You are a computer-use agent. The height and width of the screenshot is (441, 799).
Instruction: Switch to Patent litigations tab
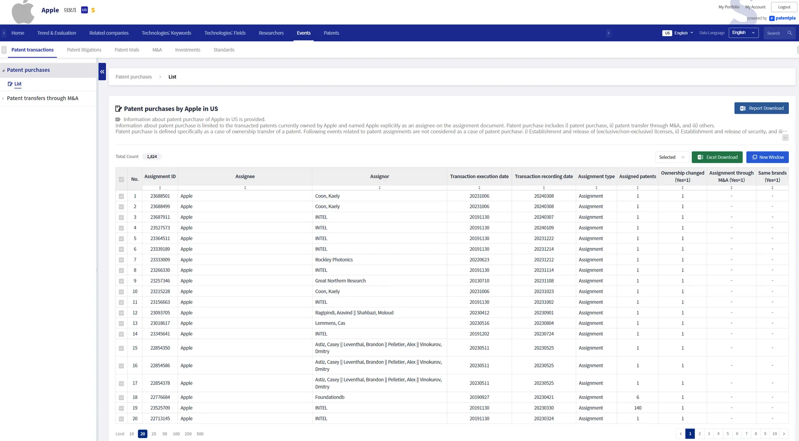84,50
